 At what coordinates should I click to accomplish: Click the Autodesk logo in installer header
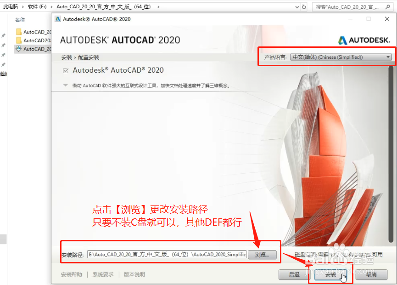pyautogui.click(x=364, y=40)
